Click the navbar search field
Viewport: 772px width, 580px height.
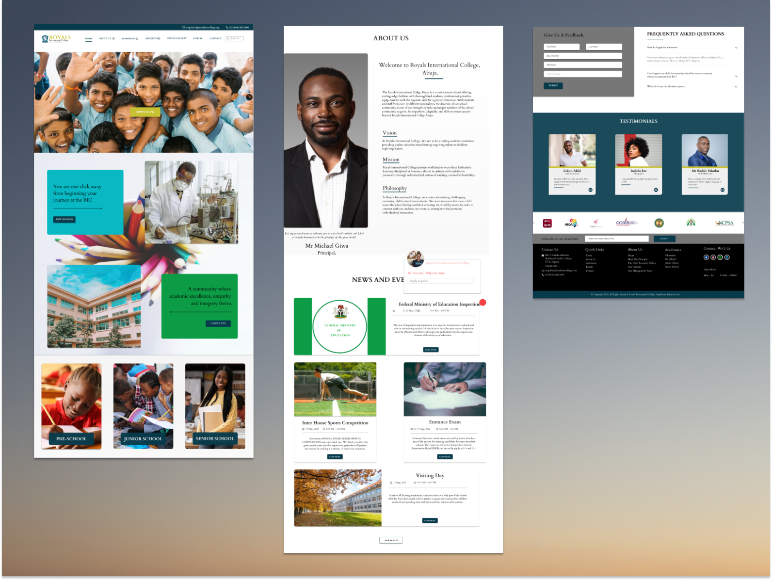(x=235, y=38)
